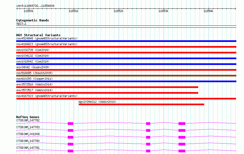This screenshot has width=244, height=154.
Task: Select the blue bar under nsv610293
Action: [x=126, y=81]
